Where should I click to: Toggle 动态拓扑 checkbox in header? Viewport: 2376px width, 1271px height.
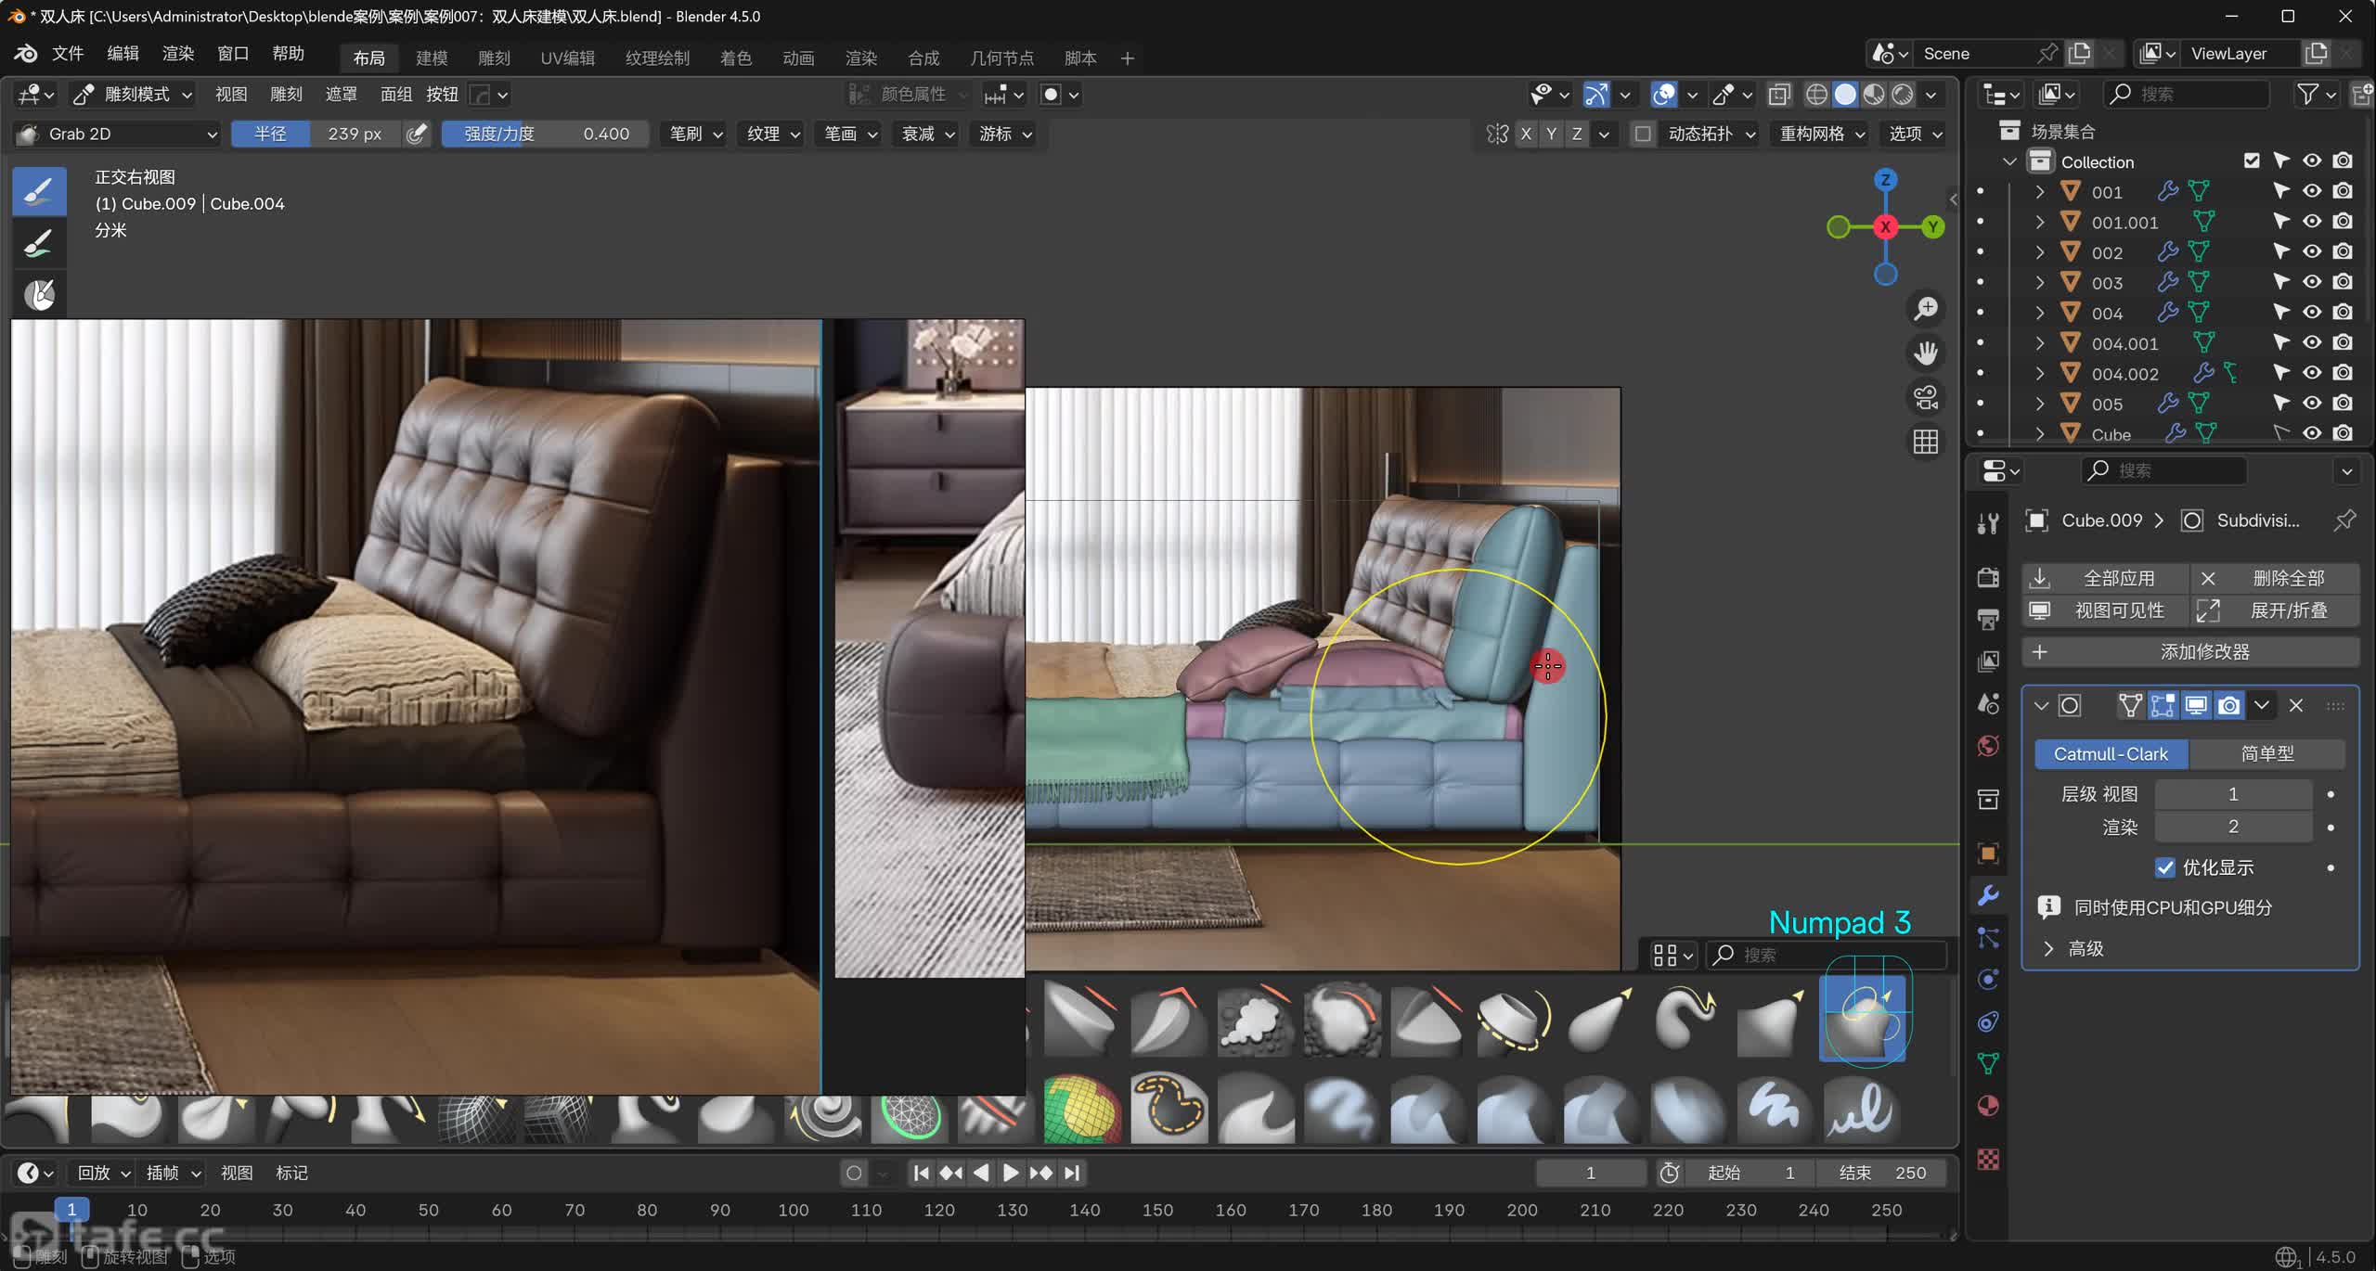[x=1643, y=134]
